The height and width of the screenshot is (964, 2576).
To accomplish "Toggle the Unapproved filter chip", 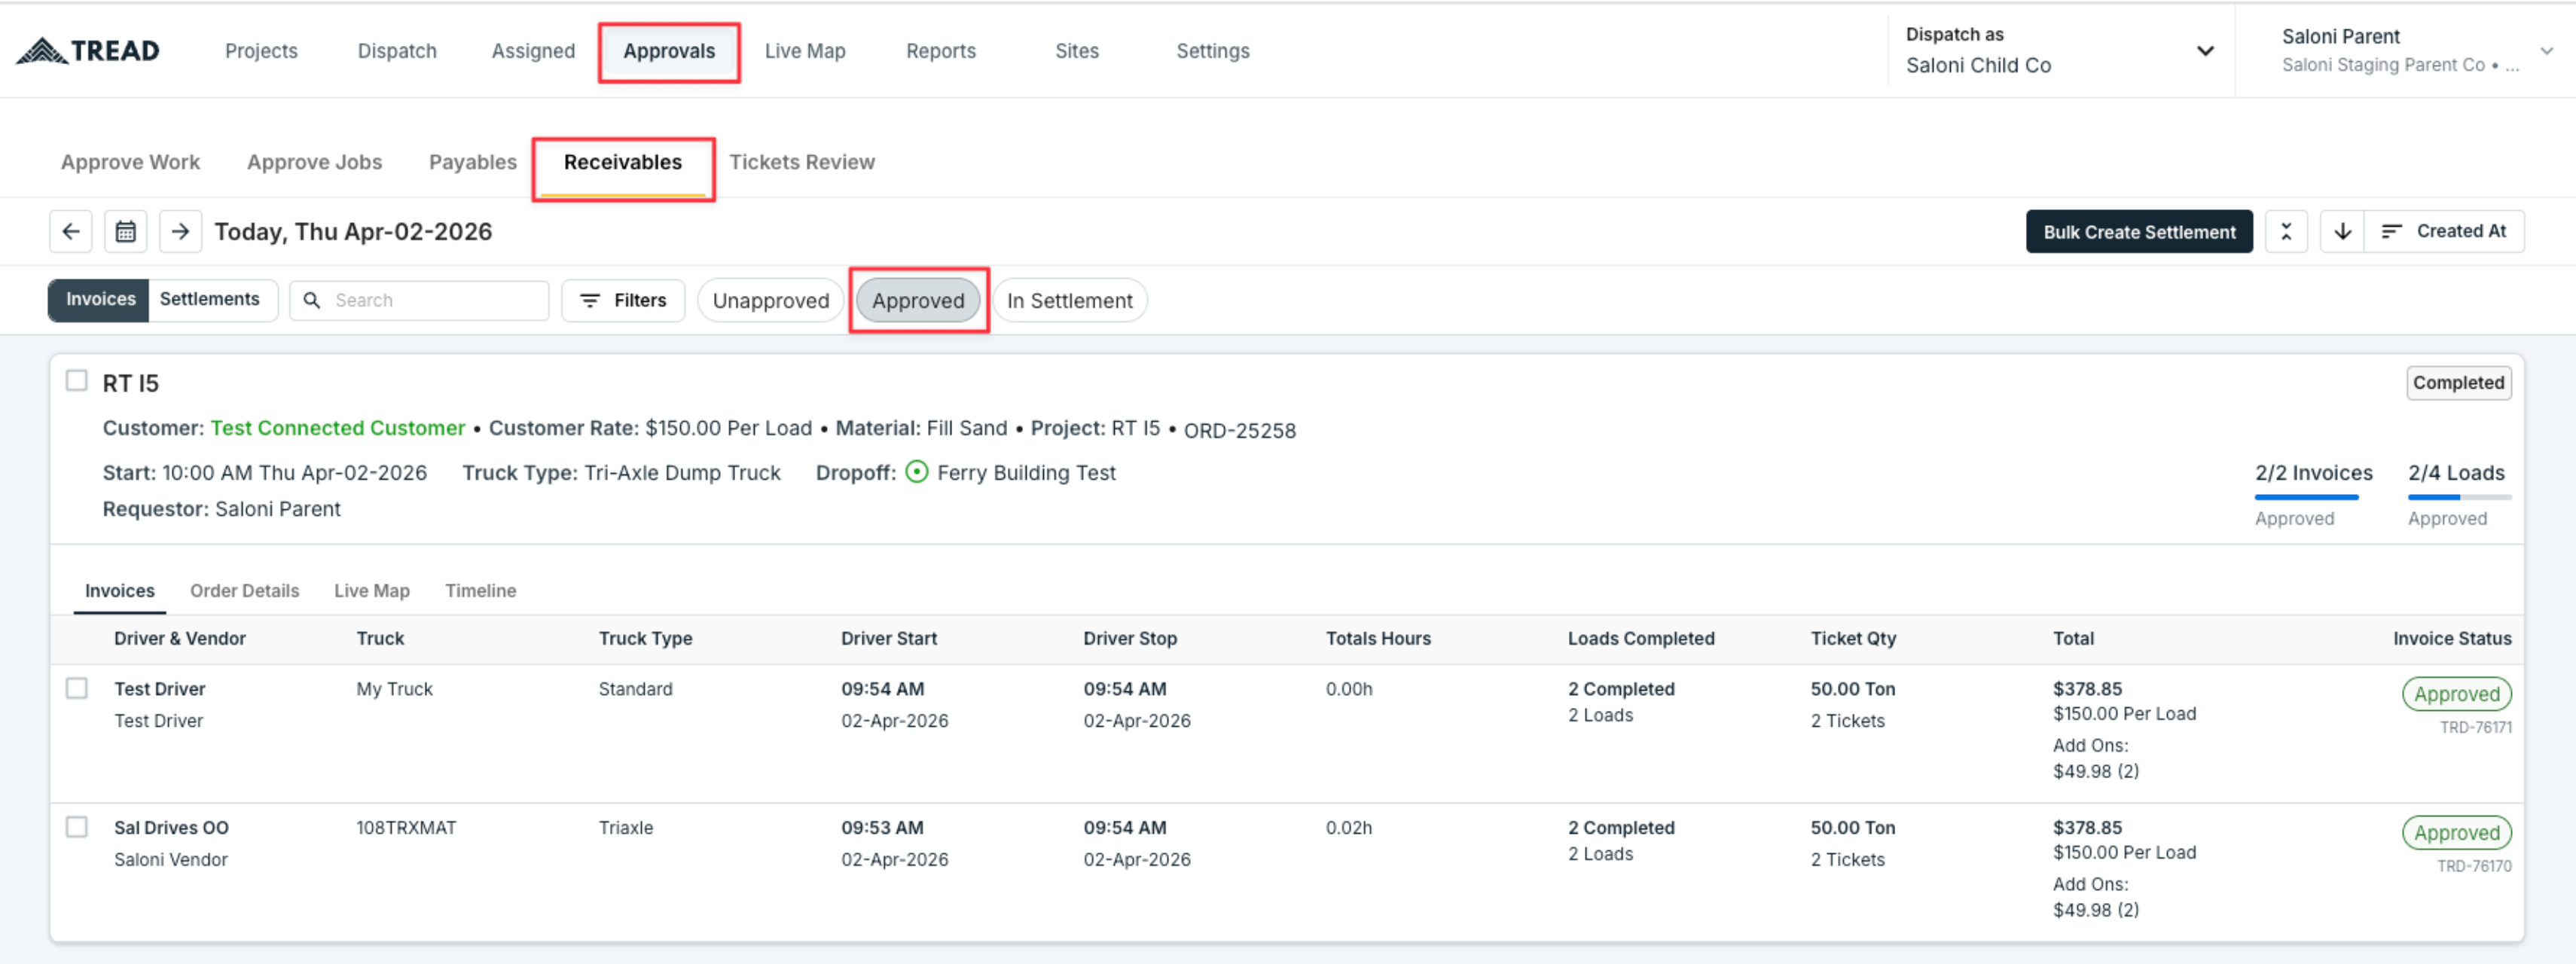I will 770,300.
